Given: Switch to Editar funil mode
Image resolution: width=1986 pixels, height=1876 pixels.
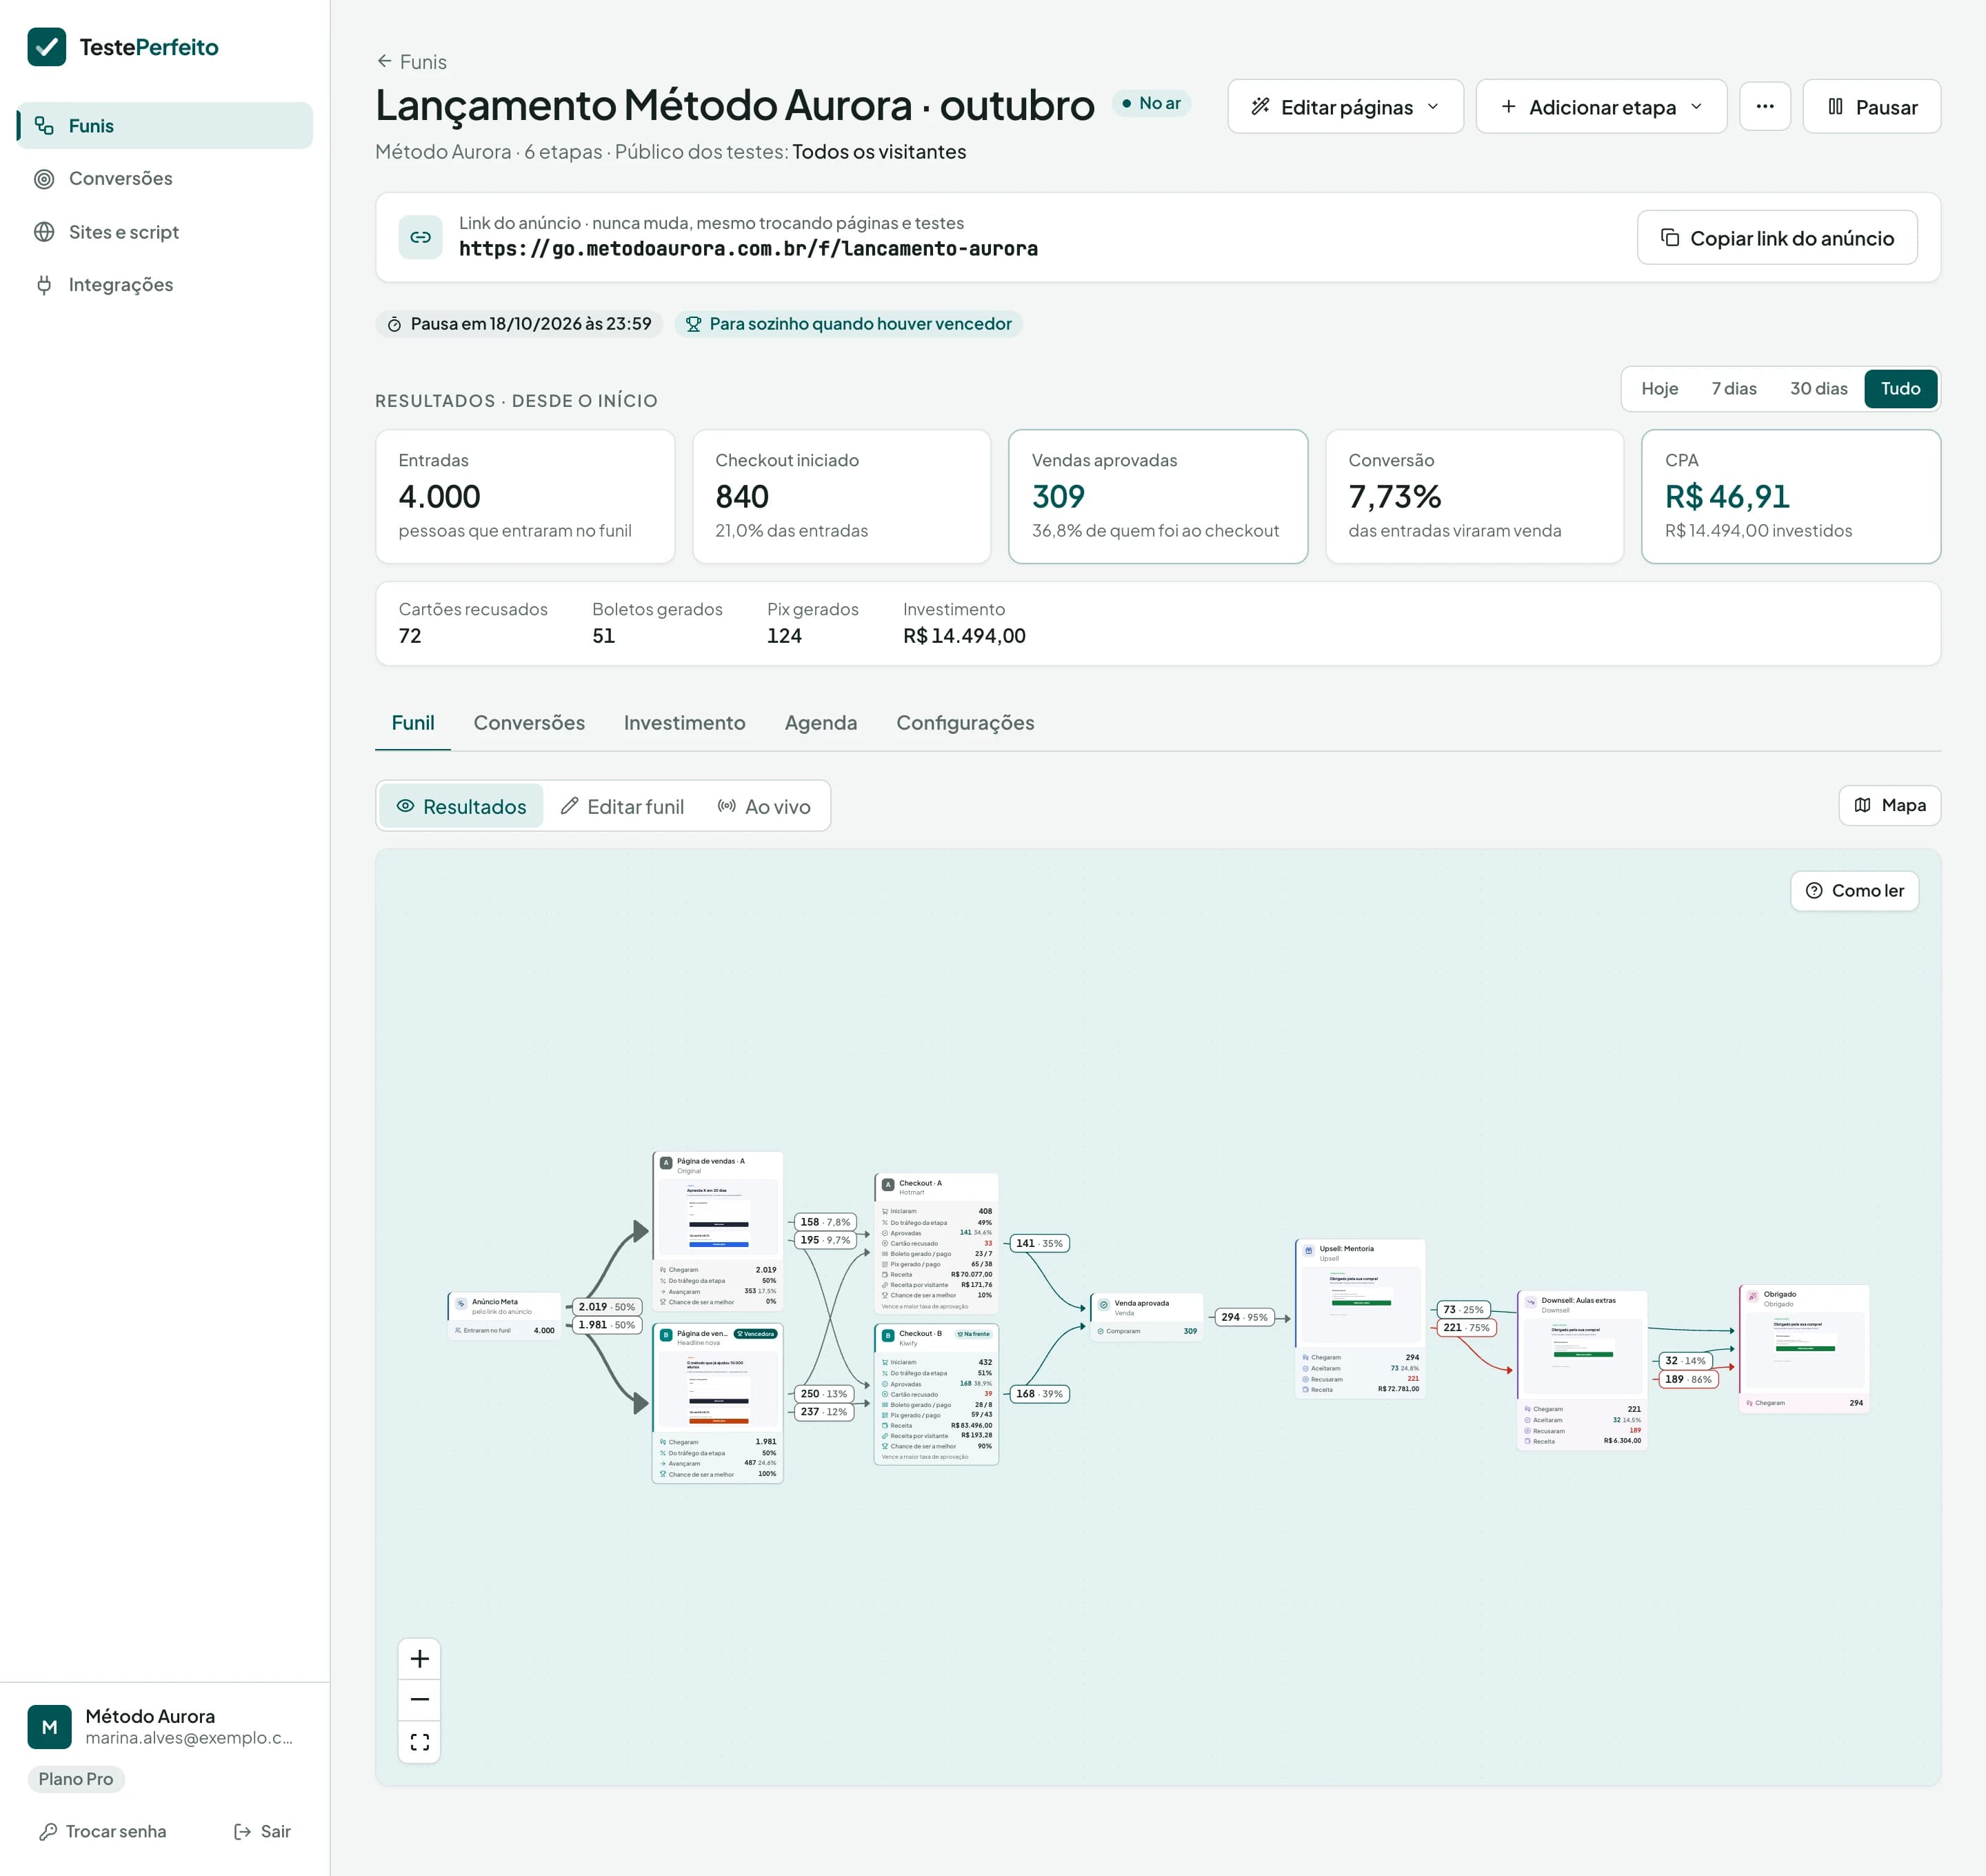Looking at the screenshot, I should pyautogui.click(x=622, y=806).
